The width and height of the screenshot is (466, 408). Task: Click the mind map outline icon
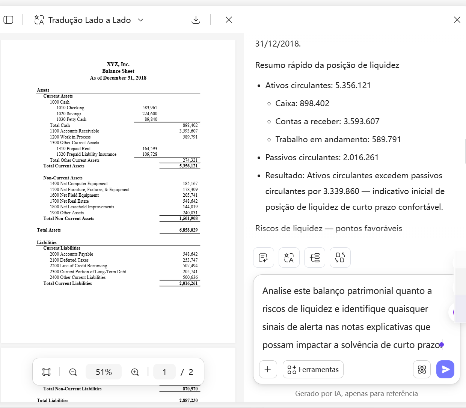[x=315, y=257]
